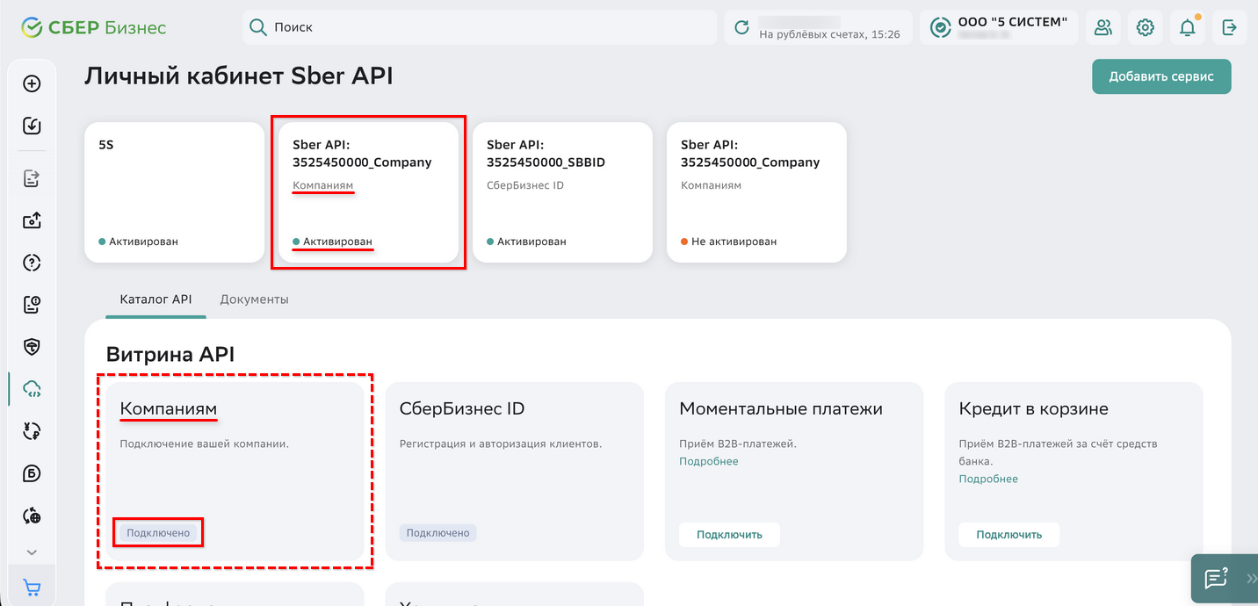Click Подробнее under Кредит в корзине
The width and height of the screenshot is (1258, 606).
988,479
